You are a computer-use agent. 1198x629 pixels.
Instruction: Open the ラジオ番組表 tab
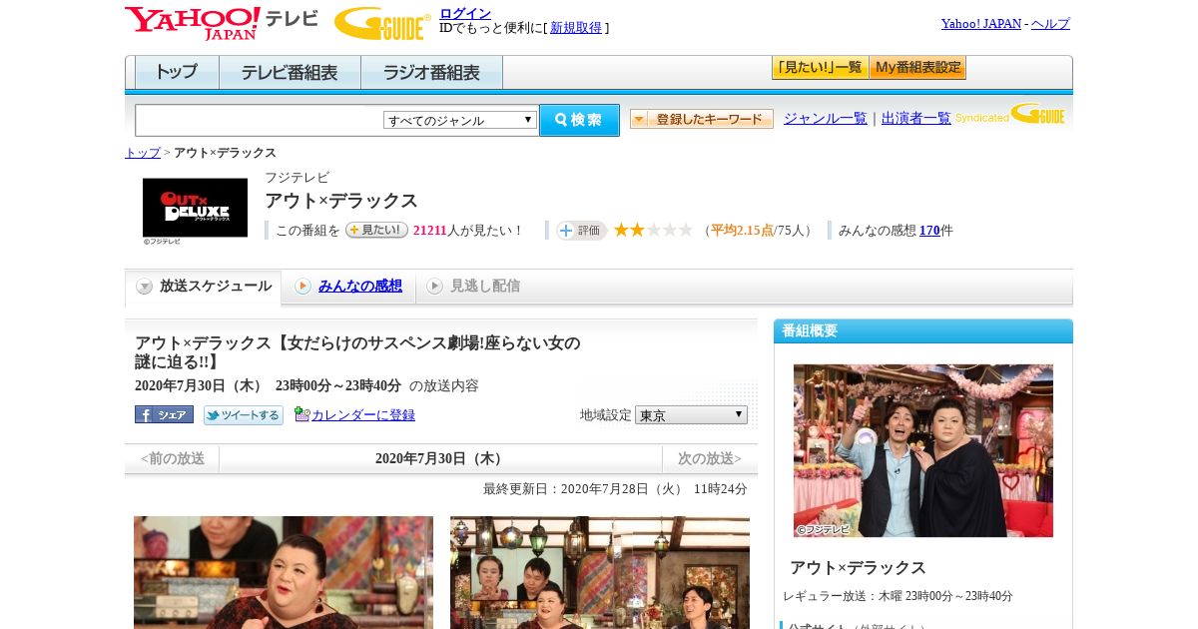[431, 72]
